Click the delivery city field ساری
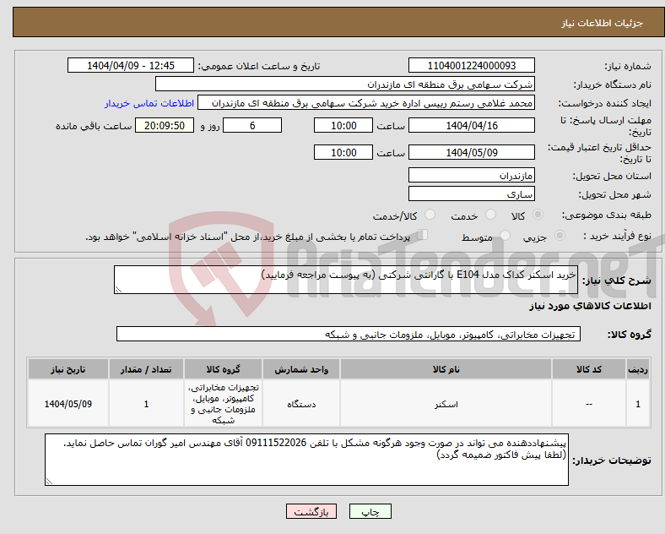This screenshot has width=665, height=534. pos(471,194)
